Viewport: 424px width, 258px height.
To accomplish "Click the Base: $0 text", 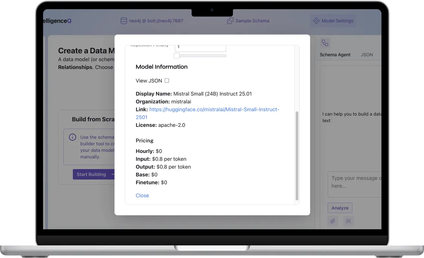I will 147,175.
